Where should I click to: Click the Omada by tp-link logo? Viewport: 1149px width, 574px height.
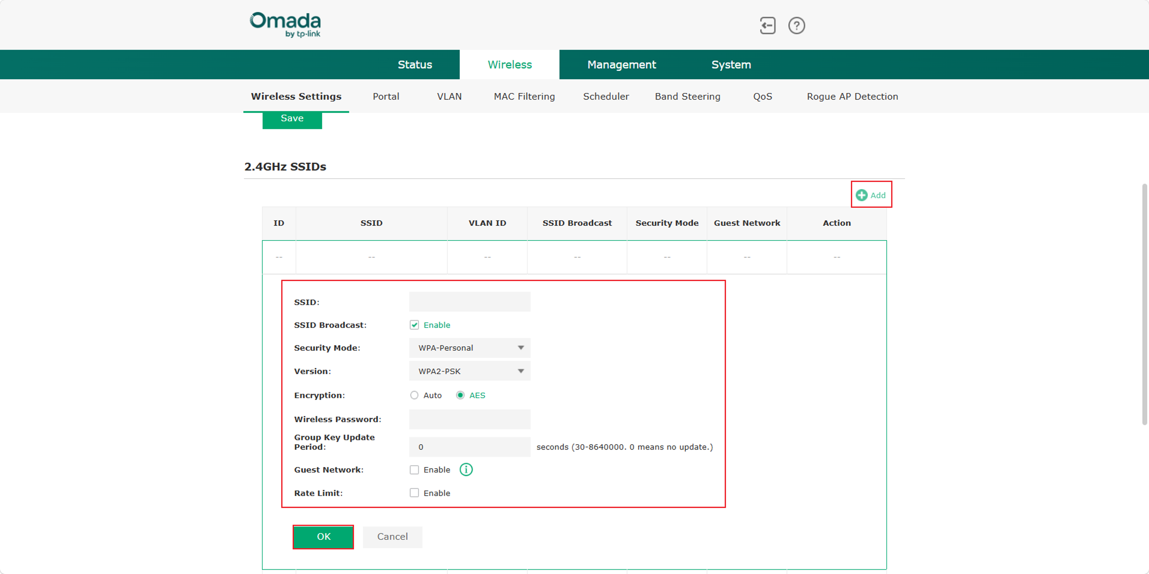(285, 25)
